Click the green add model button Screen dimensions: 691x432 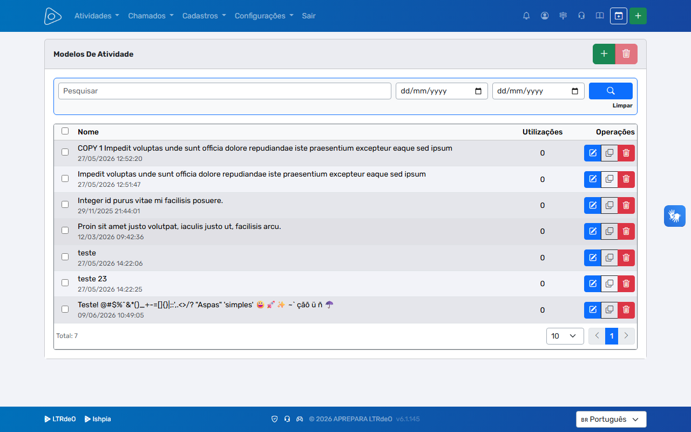[x=604, y=54]
